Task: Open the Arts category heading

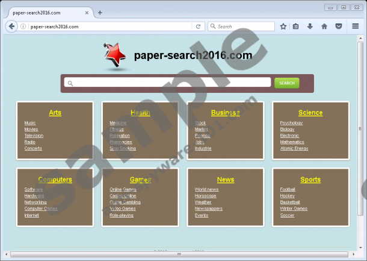Action: pyautogui.click(x=55, y=113)
